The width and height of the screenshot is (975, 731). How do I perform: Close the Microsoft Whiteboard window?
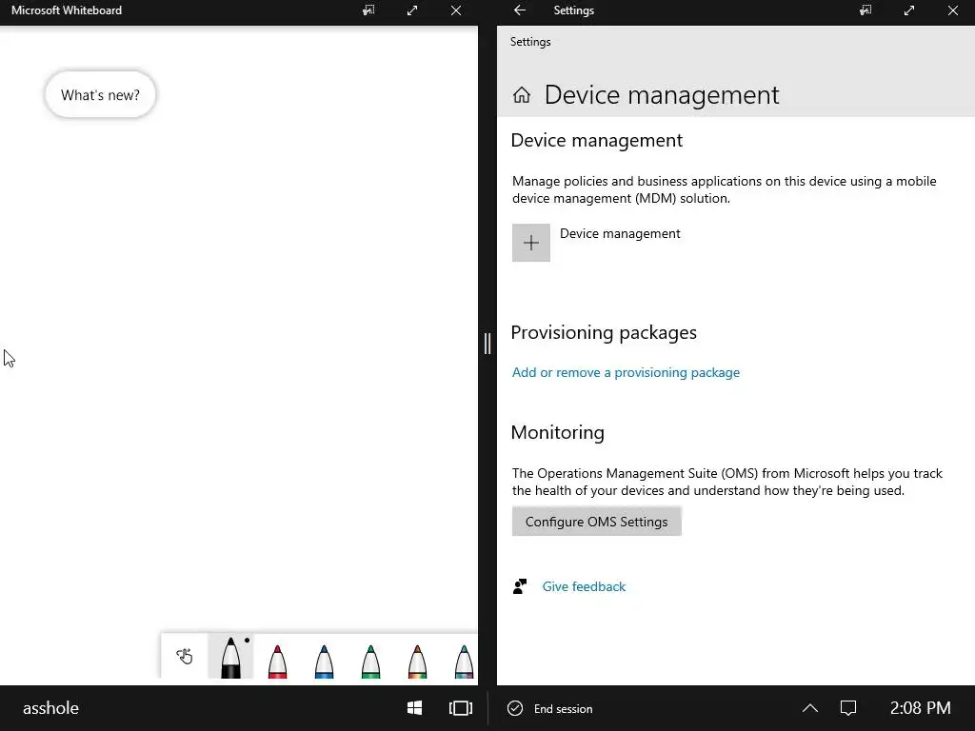[x=456, y=10]
